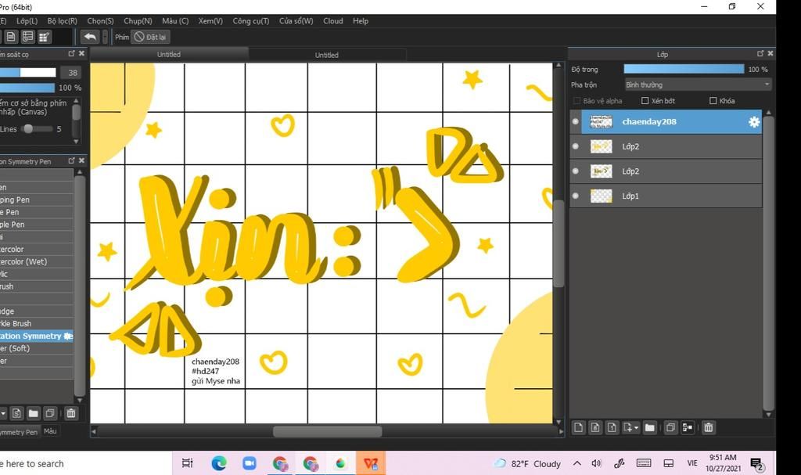
Task: Close the Symmetry Pen brush panel
Action: click(x=81, y=160)
